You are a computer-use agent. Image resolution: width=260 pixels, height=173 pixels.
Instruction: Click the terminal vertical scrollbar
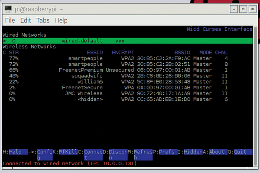[x=256, y=96]
